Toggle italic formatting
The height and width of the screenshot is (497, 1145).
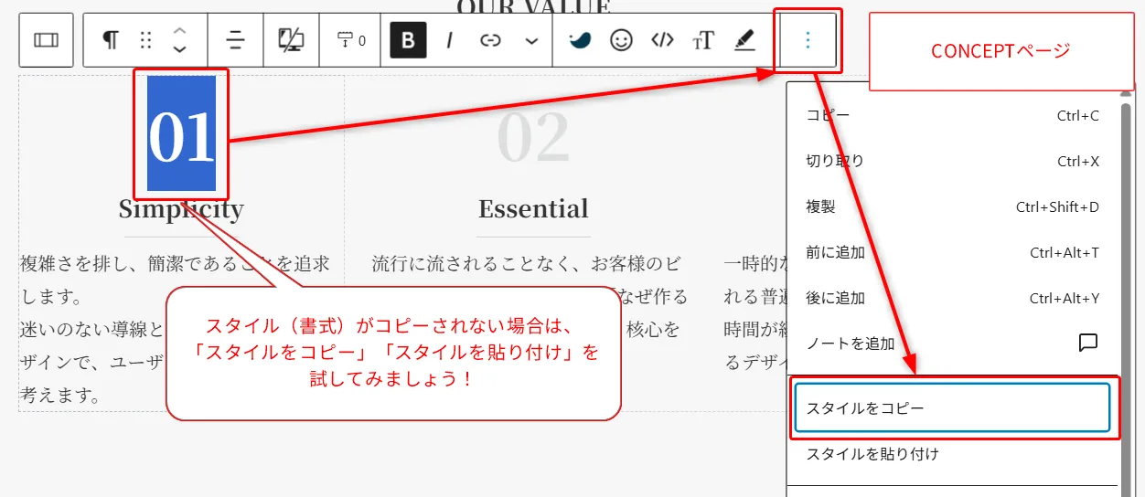449,40
